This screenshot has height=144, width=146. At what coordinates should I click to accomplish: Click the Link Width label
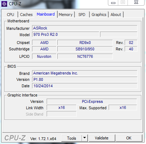click(35, 108)
